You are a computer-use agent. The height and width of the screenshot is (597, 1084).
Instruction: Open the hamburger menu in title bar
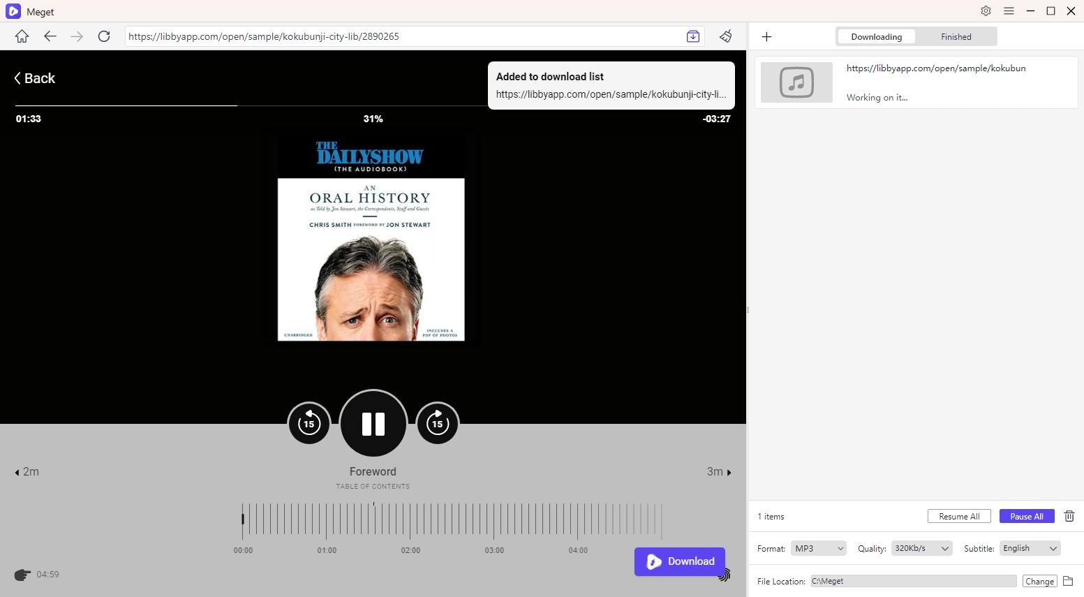click(1009, 11)
